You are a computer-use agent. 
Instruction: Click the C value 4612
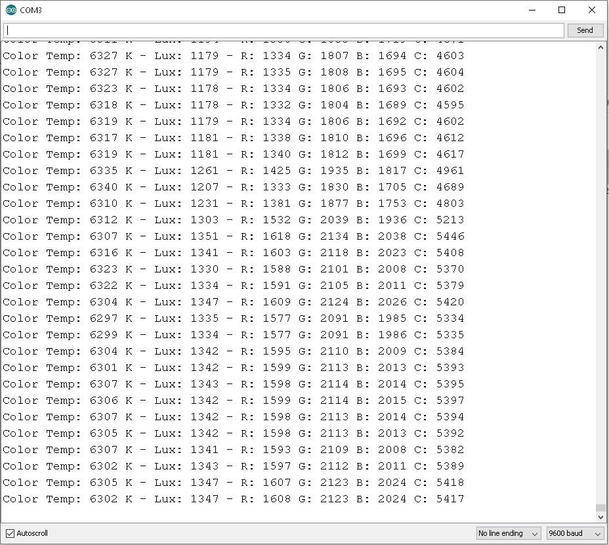click(x=450, y=138)
